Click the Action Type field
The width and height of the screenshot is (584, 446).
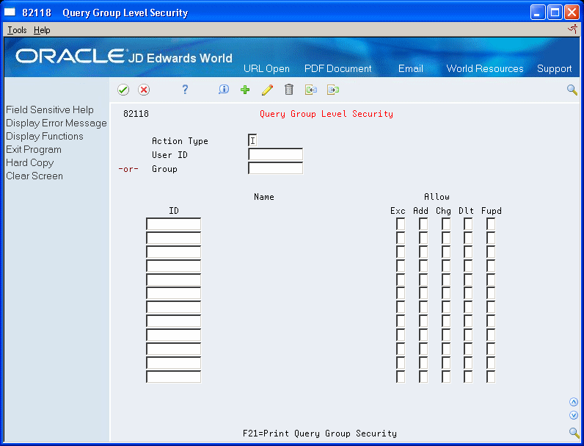[252, 140]
